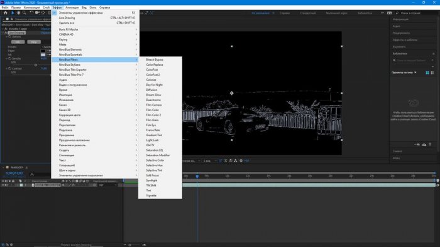Viewport: 440px width, 247px height.
Task: Expand the Variable Tagger effect twirl
Action: [3, 29]
